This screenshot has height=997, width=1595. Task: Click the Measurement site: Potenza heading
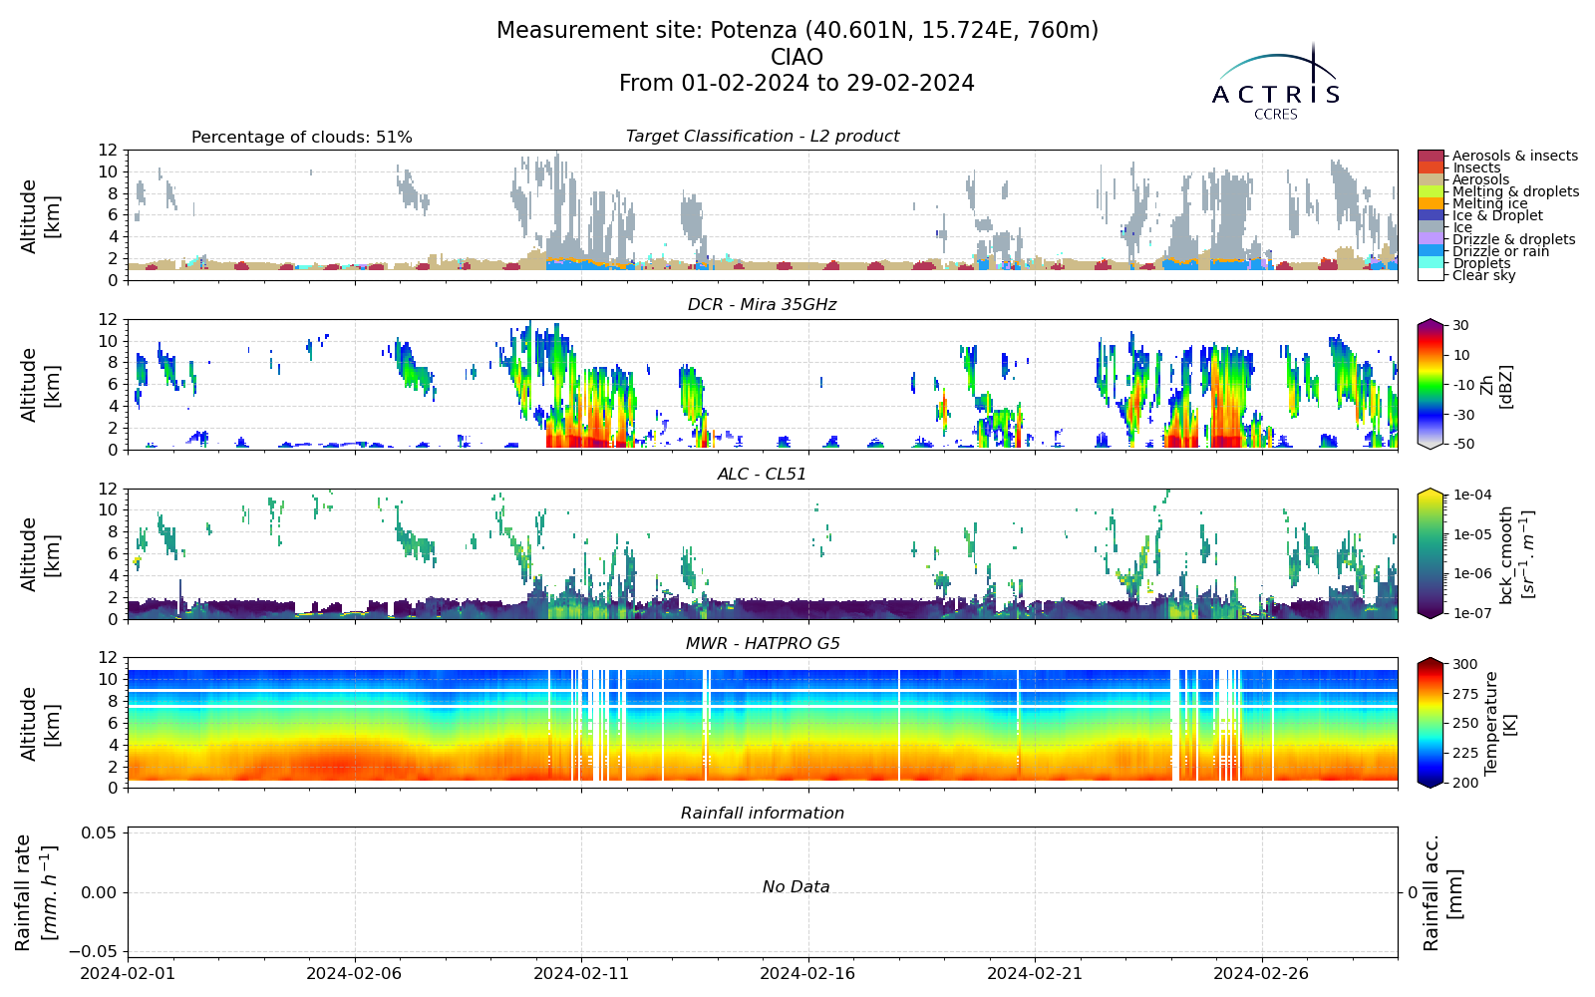point(797,31)
